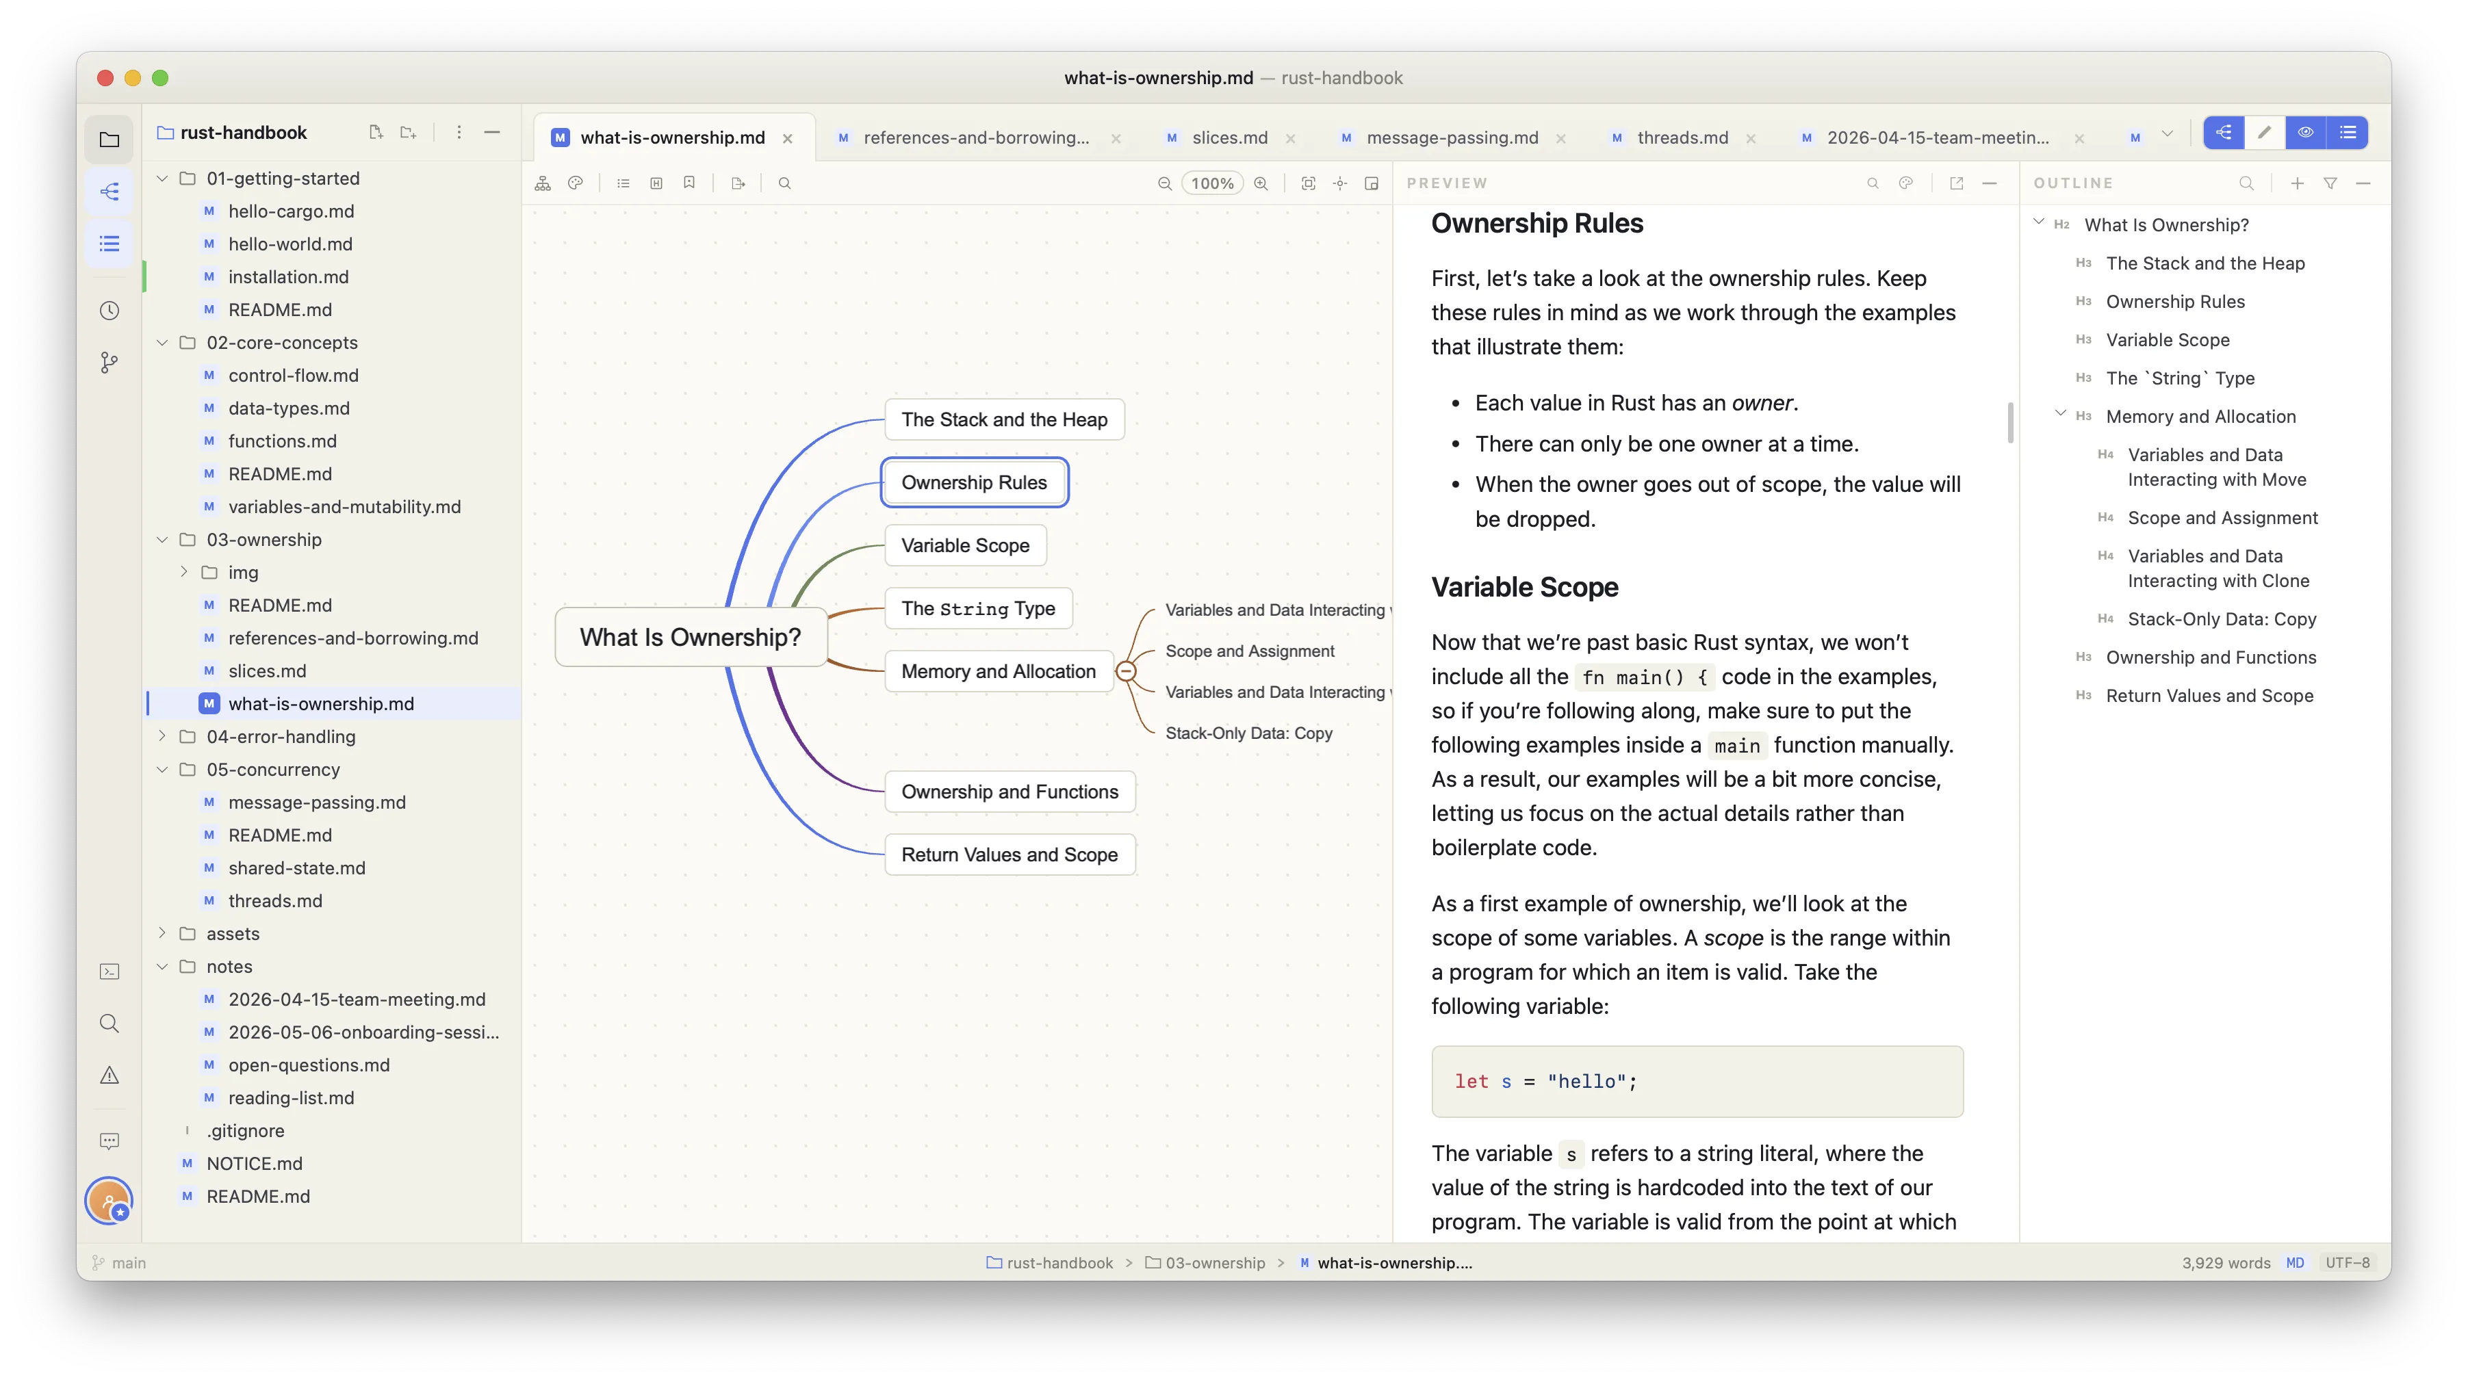This screenshot has height=1382, width=2468.
Task: Open the recent history clock icon
Action: click(x=110, y=311)
